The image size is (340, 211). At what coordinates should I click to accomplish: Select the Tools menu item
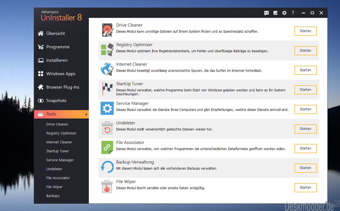pyautogui.click(x=61, y=114)
